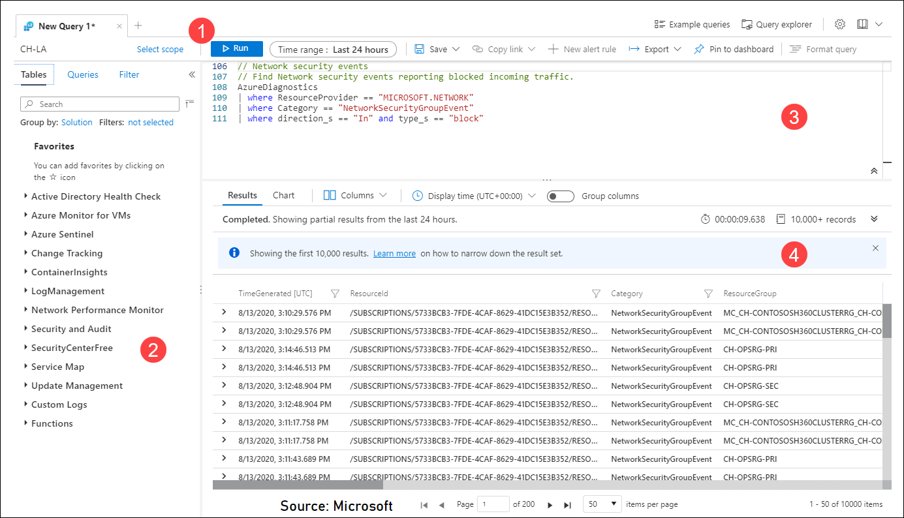Open the Time range selector

pos(333,48)
